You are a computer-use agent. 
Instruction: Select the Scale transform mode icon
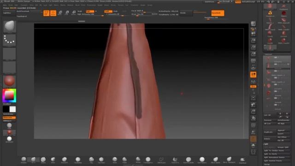click(x=67, y=13)
